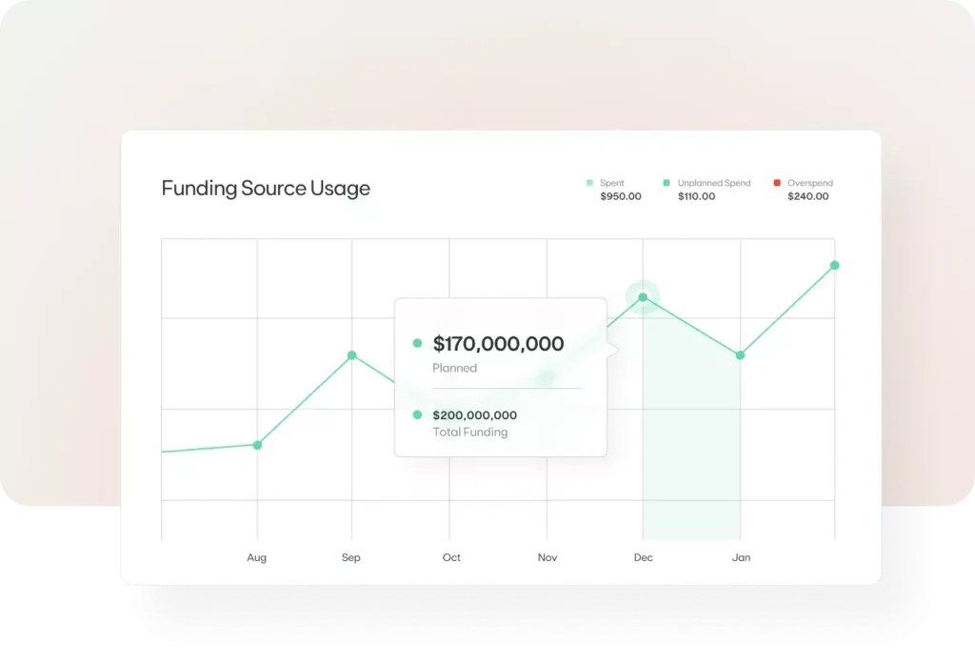The height and width of the screenshot is (664, 975).
Task: Click the Funding Source Usage title
Action: pyautogui.click(x=266, y=188)
